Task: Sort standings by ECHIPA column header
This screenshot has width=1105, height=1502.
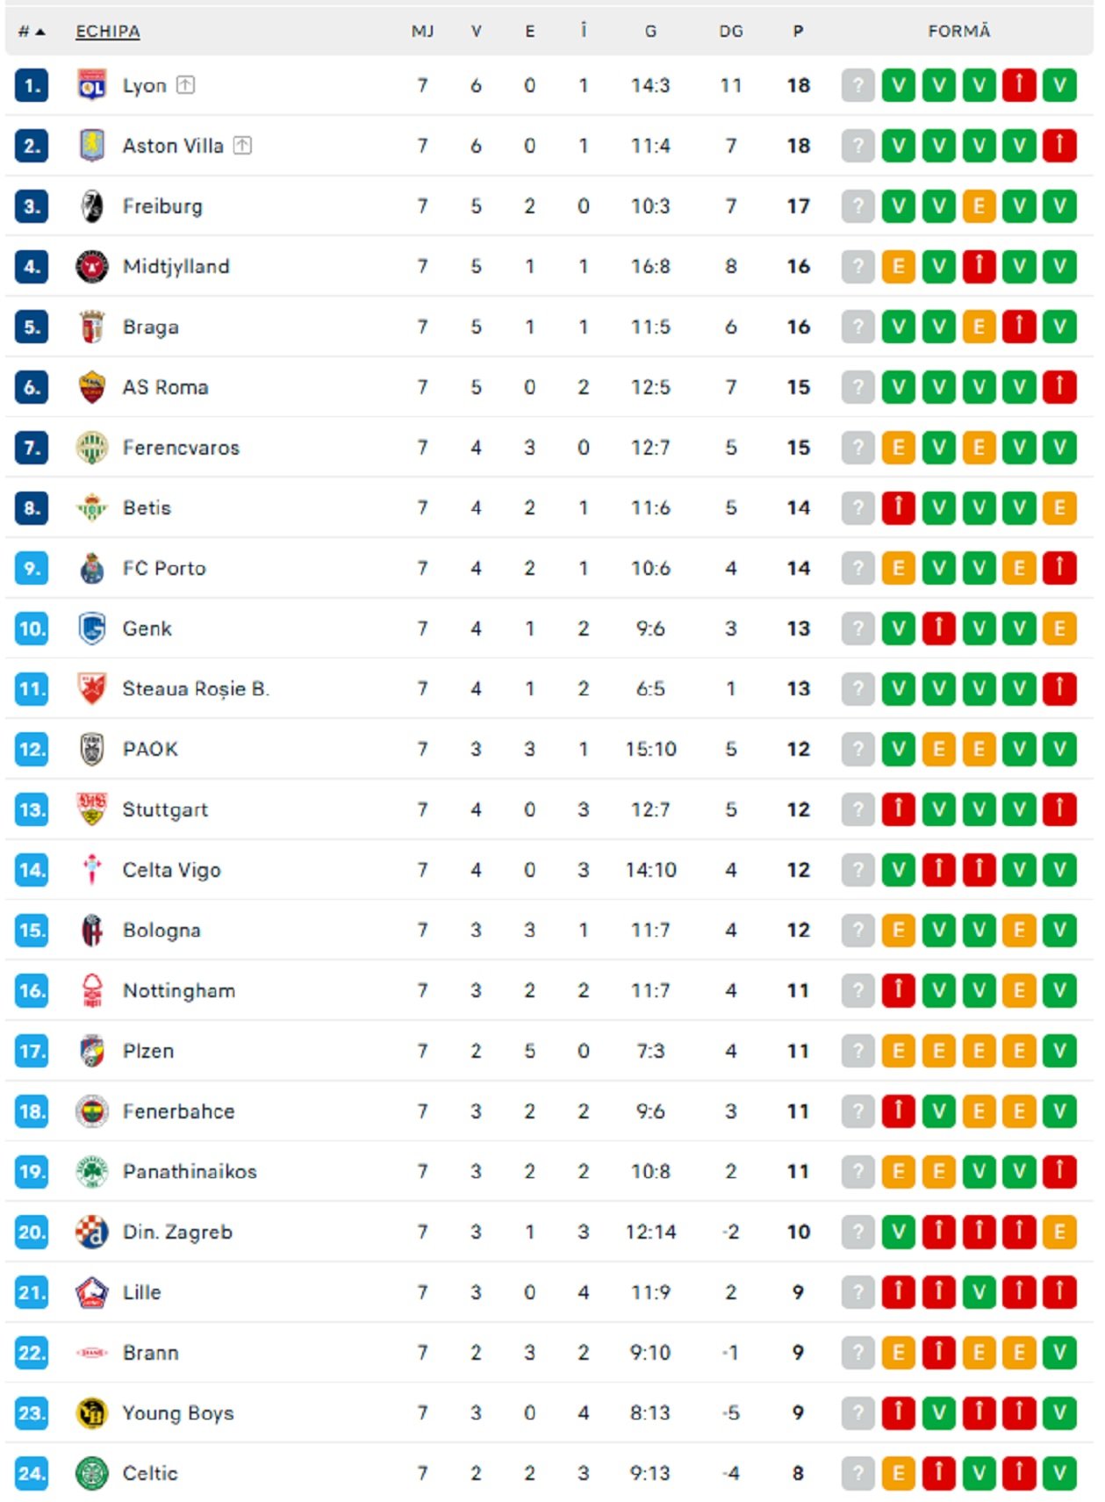Action: click(108, 32)
